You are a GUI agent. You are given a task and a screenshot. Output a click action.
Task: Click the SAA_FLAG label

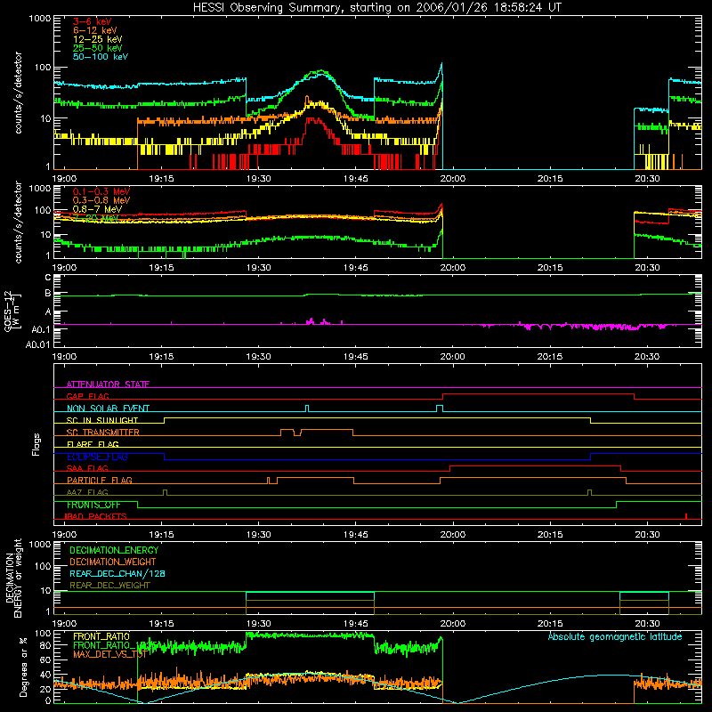pyautogui.click(x=87, y=468)
